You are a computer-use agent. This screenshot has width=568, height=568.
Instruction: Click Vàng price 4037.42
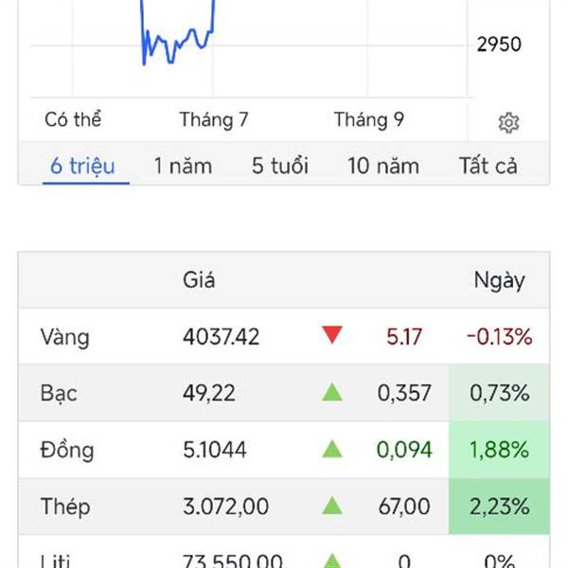tap(221, 336)
